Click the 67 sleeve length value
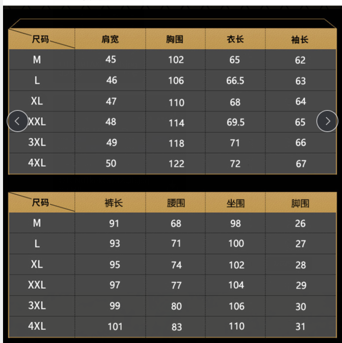This screenshot has height=343, width=342. tap(301, 163)
